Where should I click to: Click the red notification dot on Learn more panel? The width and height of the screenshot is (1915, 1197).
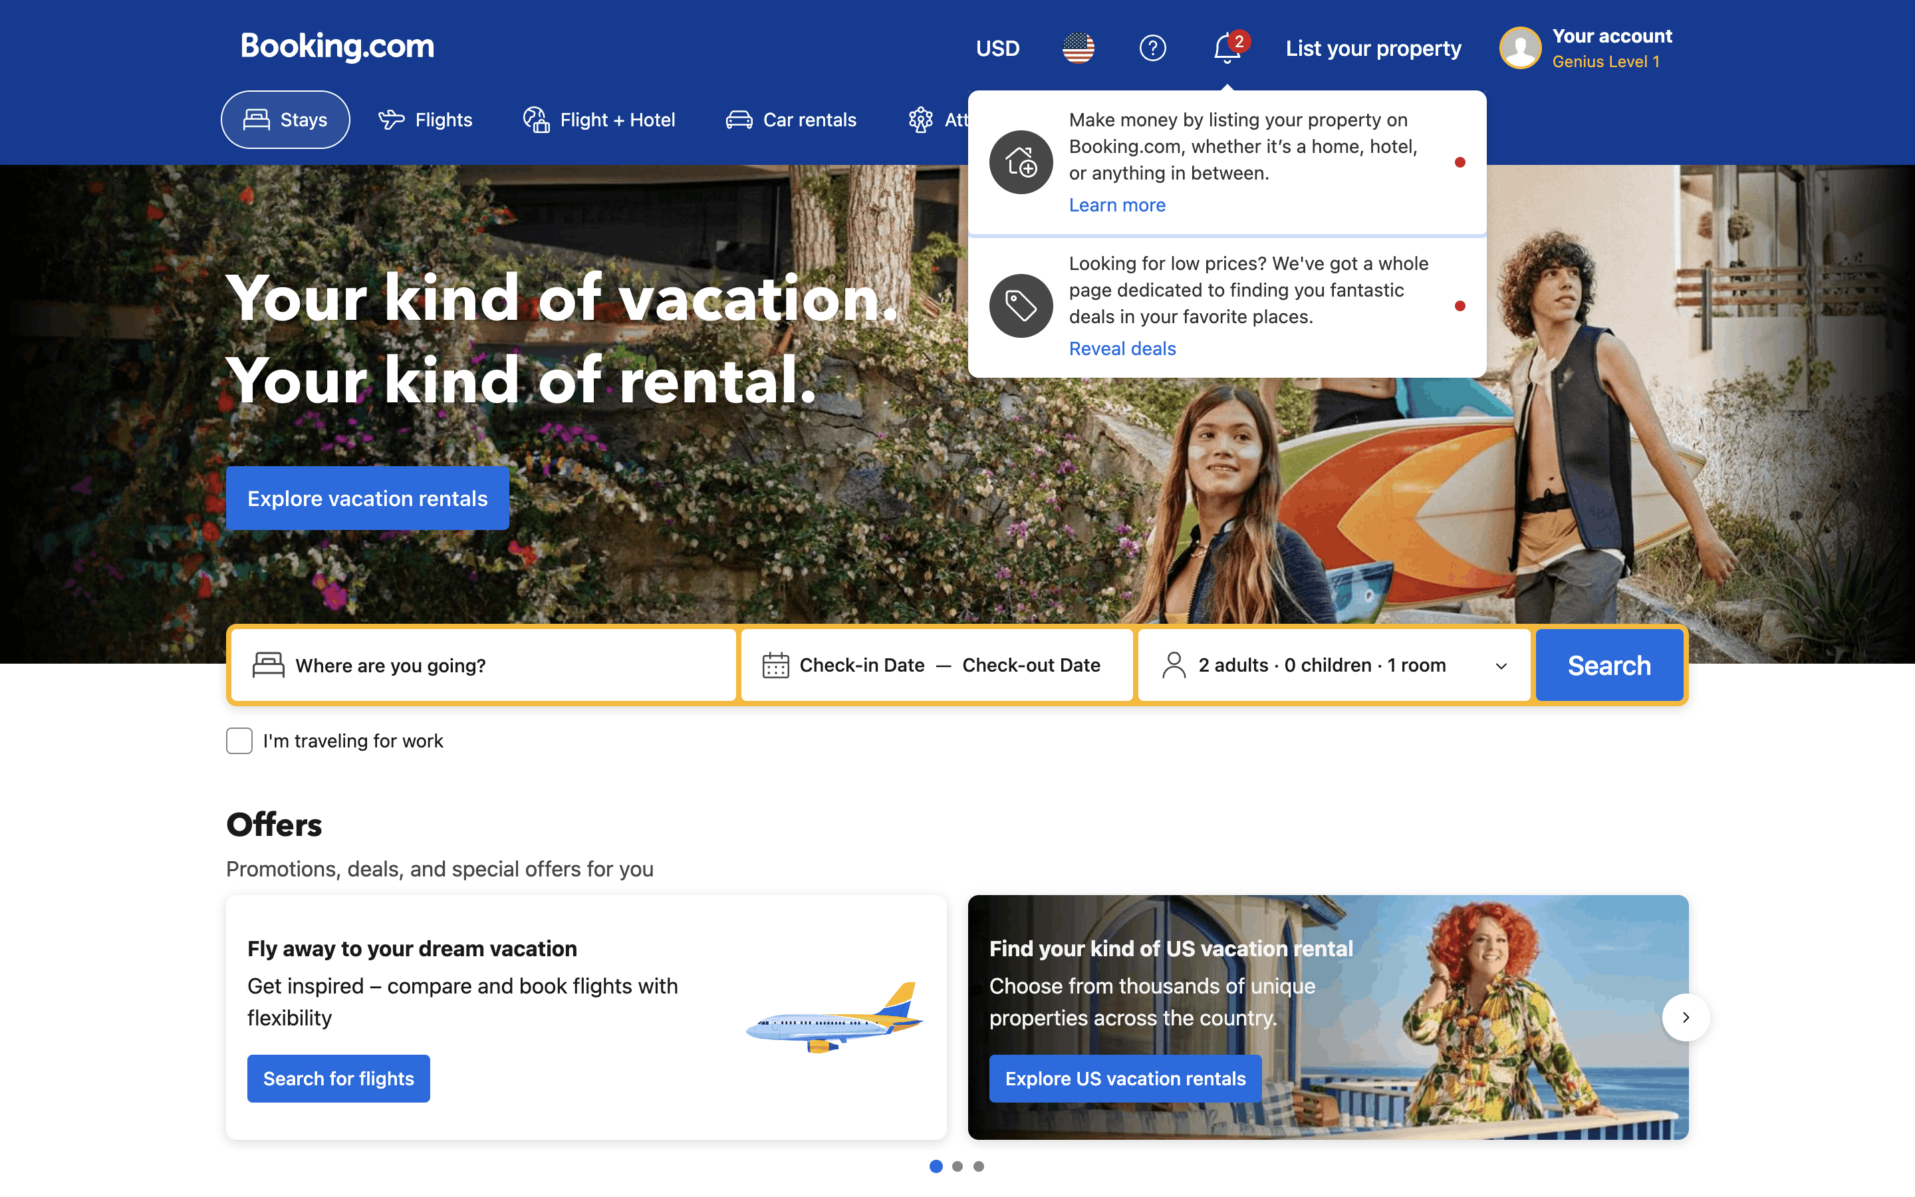point(1460,162)
